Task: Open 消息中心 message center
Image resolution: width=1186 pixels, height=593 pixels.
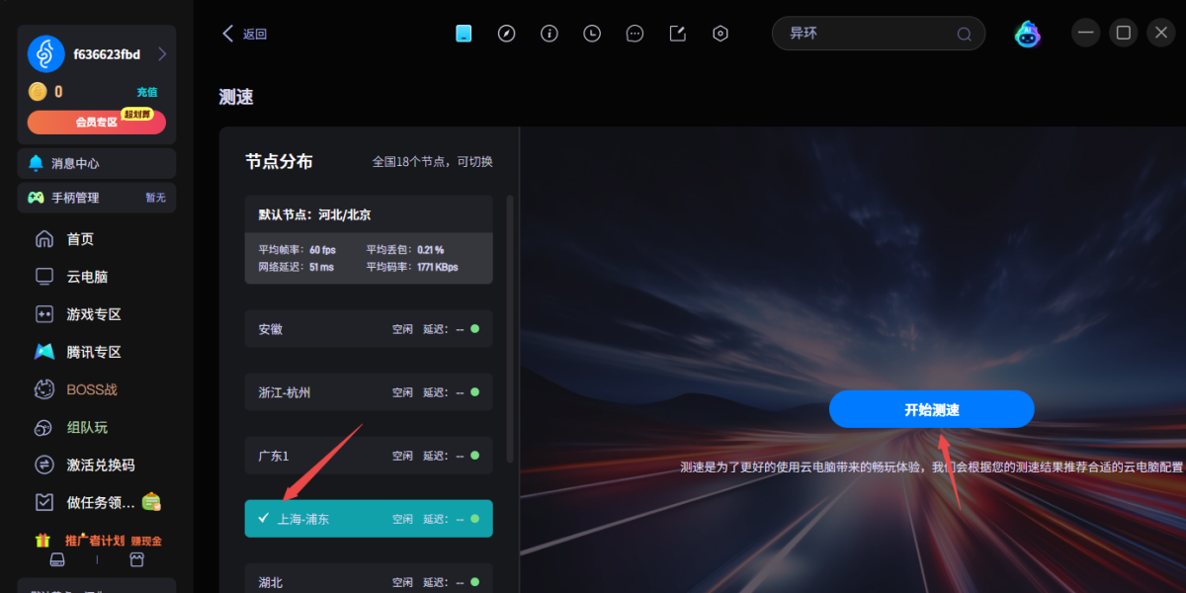Action: click(x=97, y=163)
